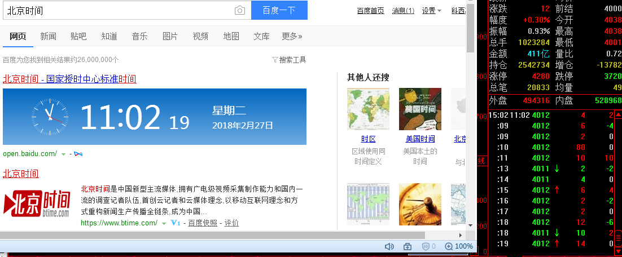Click the 持仓 value 2542734
This screenshot has width=622, height=257.
click(534, 65)
